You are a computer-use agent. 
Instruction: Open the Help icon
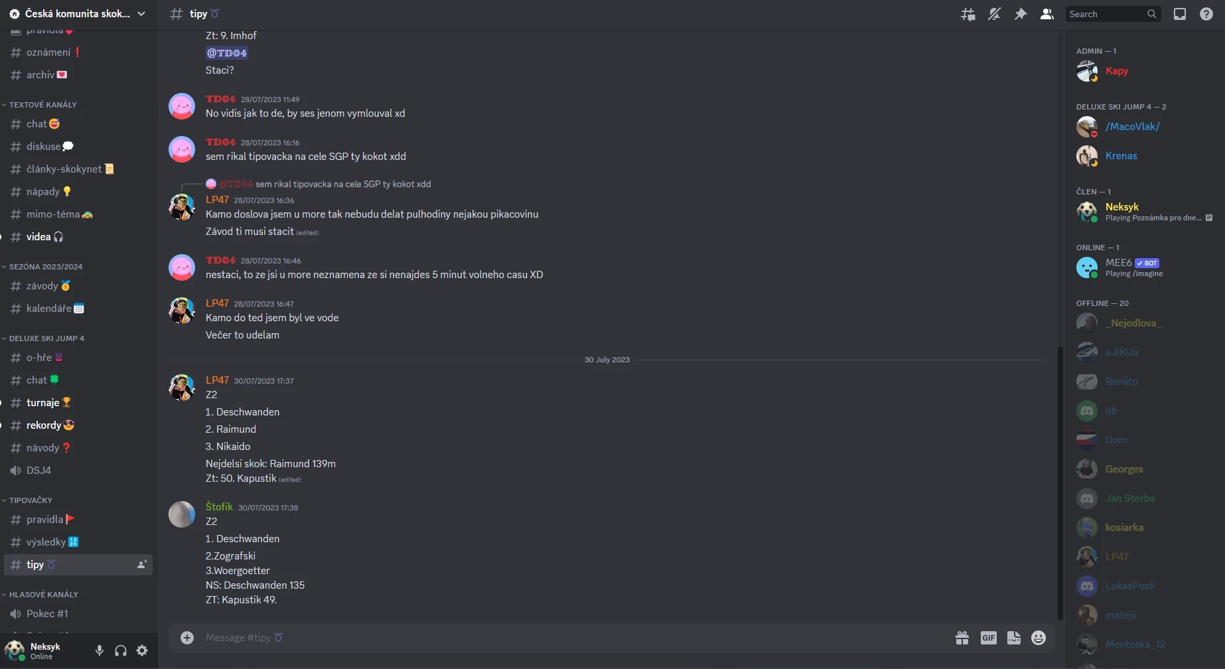point(1206,14)
